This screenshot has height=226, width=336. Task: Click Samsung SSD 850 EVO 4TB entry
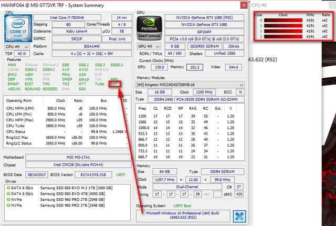pyautogui.click(x=72, y=193)
